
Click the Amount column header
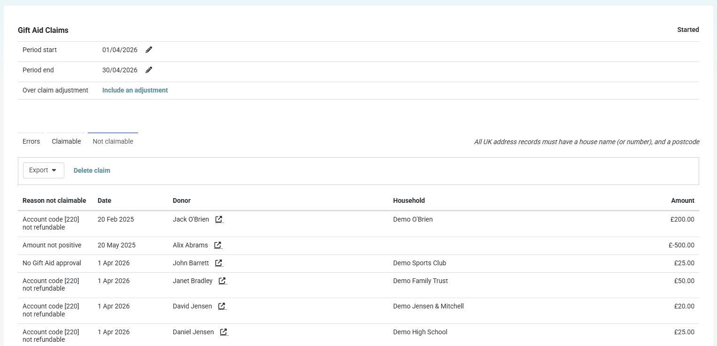click(683, 200)
